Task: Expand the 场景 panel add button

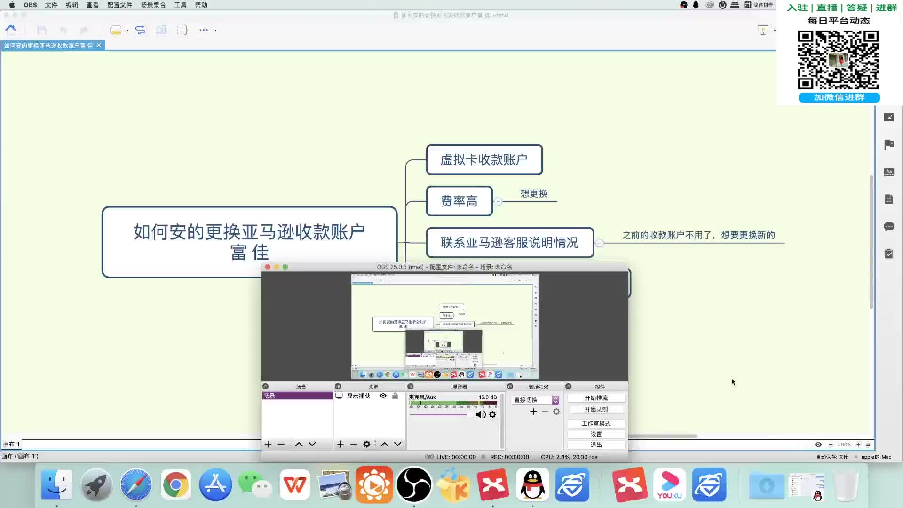Action: pos(268,444)
